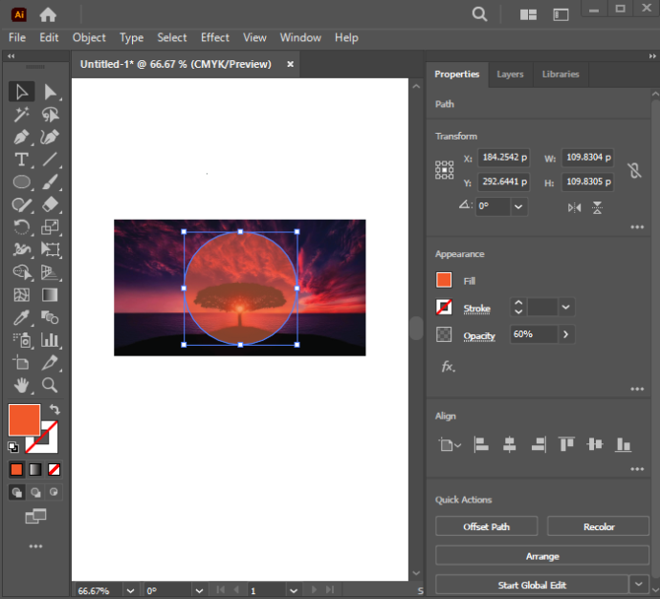This screenshot has height=599, width=660.
Task: Open the Align To options dropdown
Action: pos(450,445)
